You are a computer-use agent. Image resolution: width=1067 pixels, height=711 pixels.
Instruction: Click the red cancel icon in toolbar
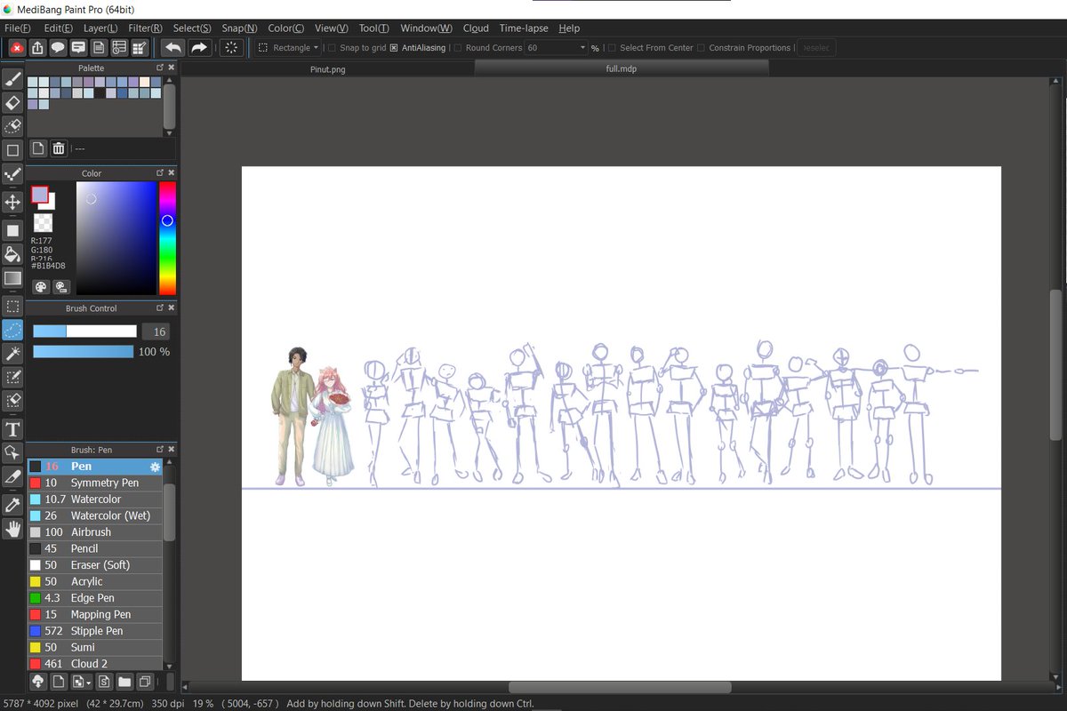pyautogui.click(x=17, y=48)
